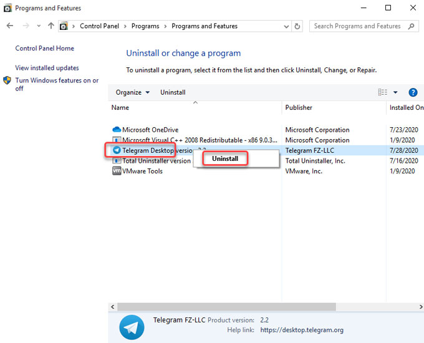Click publisher Telegram FZ-LLC cell

(x=310, y=150)
